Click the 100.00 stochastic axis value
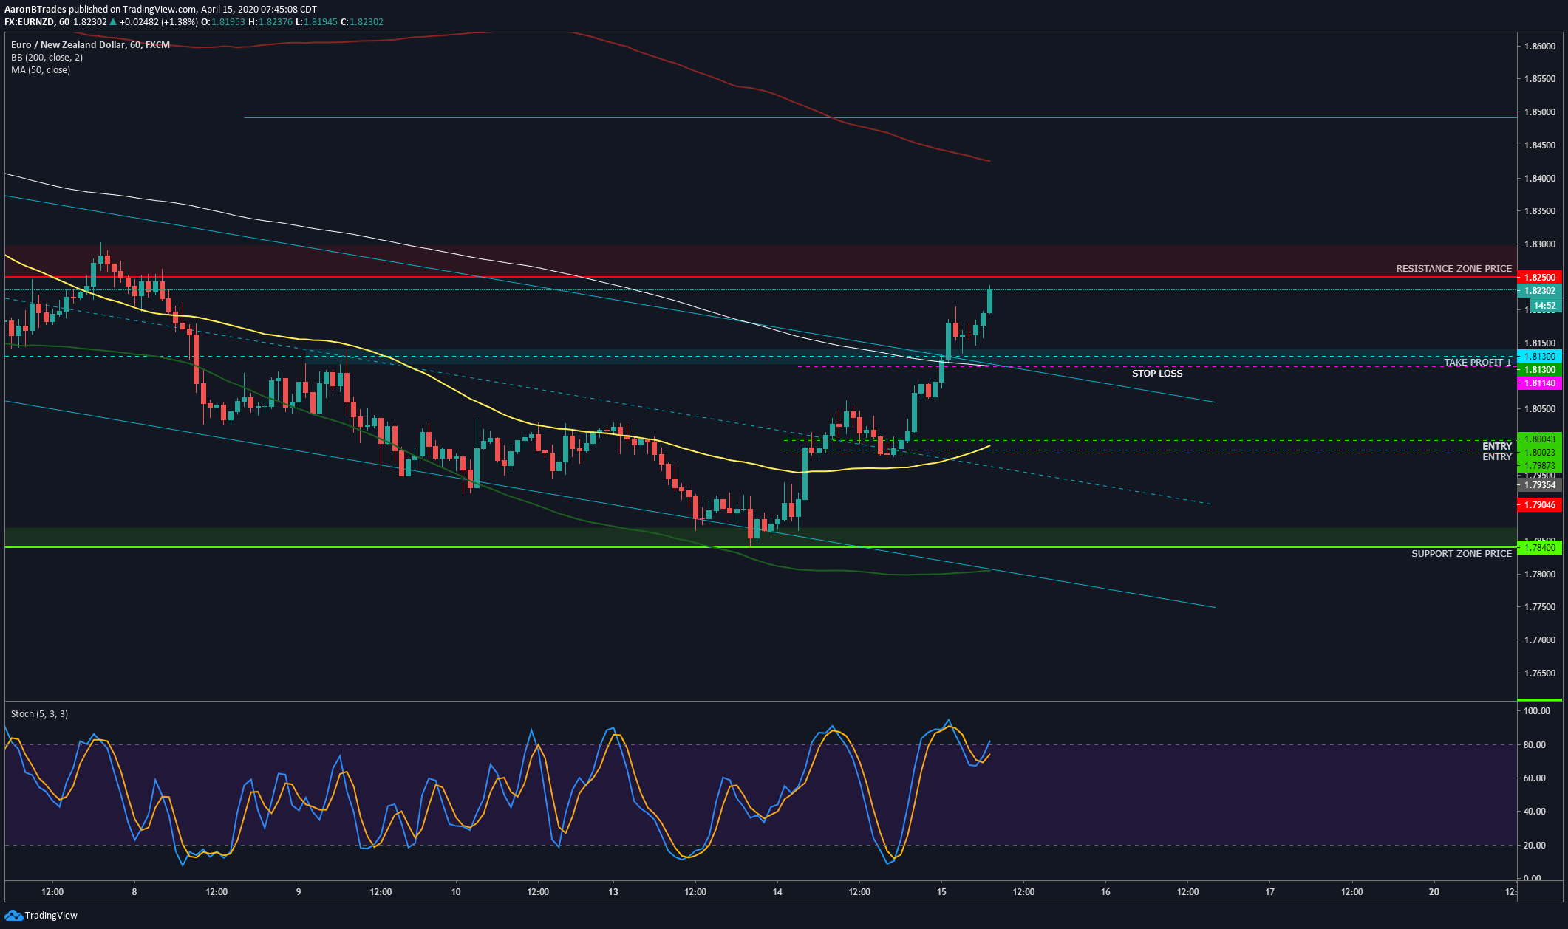Screen dimensions: 1568x929 coord(1537,711)
